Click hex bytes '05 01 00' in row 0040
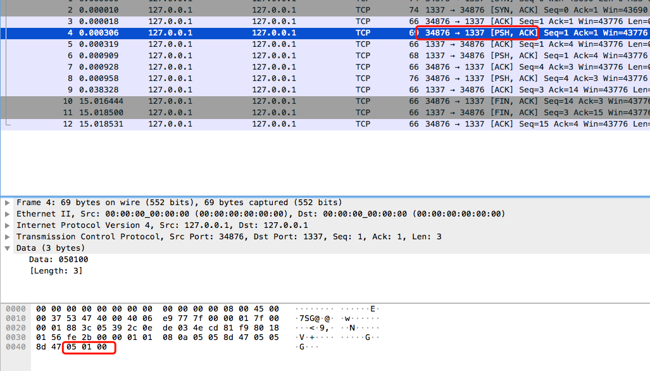 pyautogui.click(x=87, y=347)
